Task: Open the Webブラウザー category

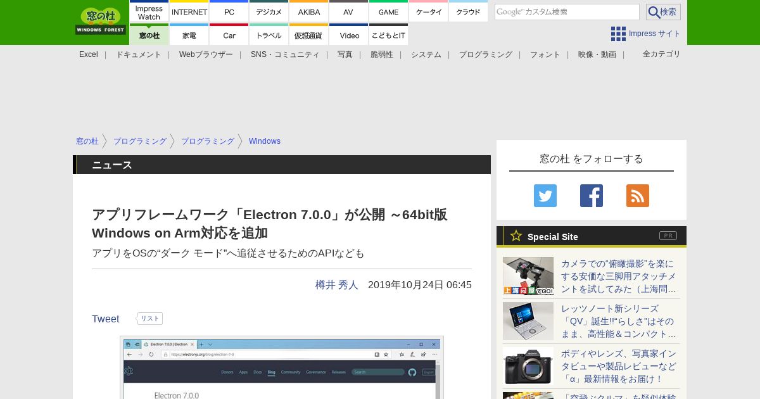Action: click(x=206, y=54)
